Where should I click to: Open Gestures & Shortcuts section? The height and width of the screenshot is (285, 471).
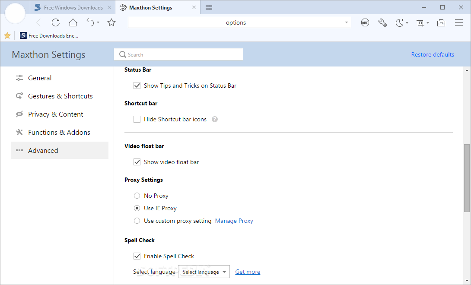60,96
